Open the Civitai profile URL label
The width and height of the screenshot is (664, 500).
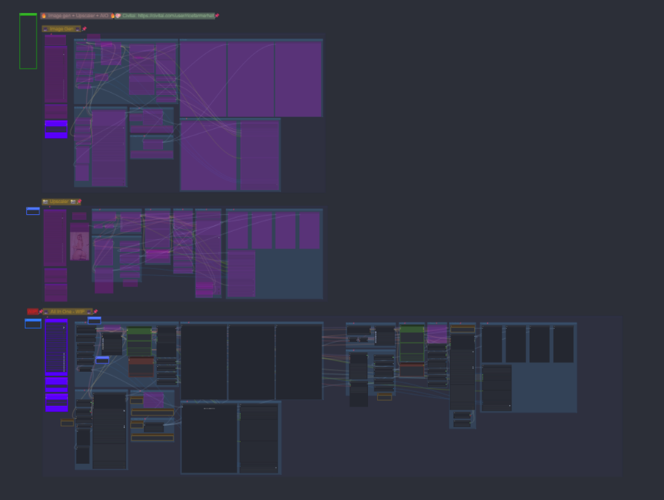(165, 16)
